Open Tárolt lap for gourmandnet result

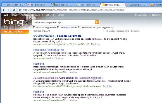pyautogui.click(x=95, y=44)
